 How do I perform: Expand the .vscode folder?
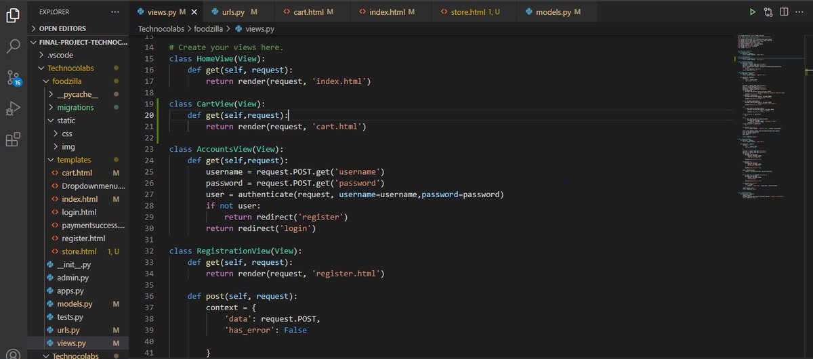(78, 55)
